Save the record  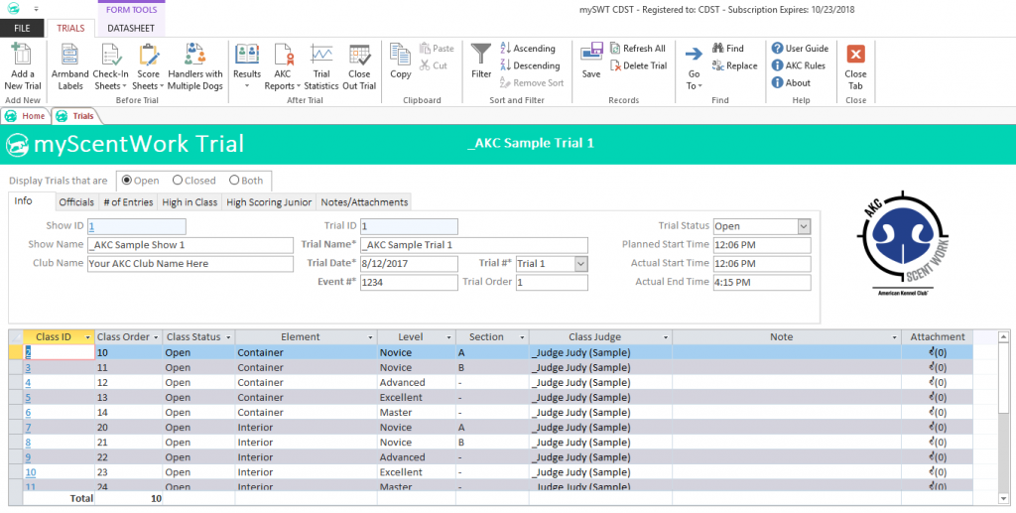pyautogui.click(x=591, y=62)
